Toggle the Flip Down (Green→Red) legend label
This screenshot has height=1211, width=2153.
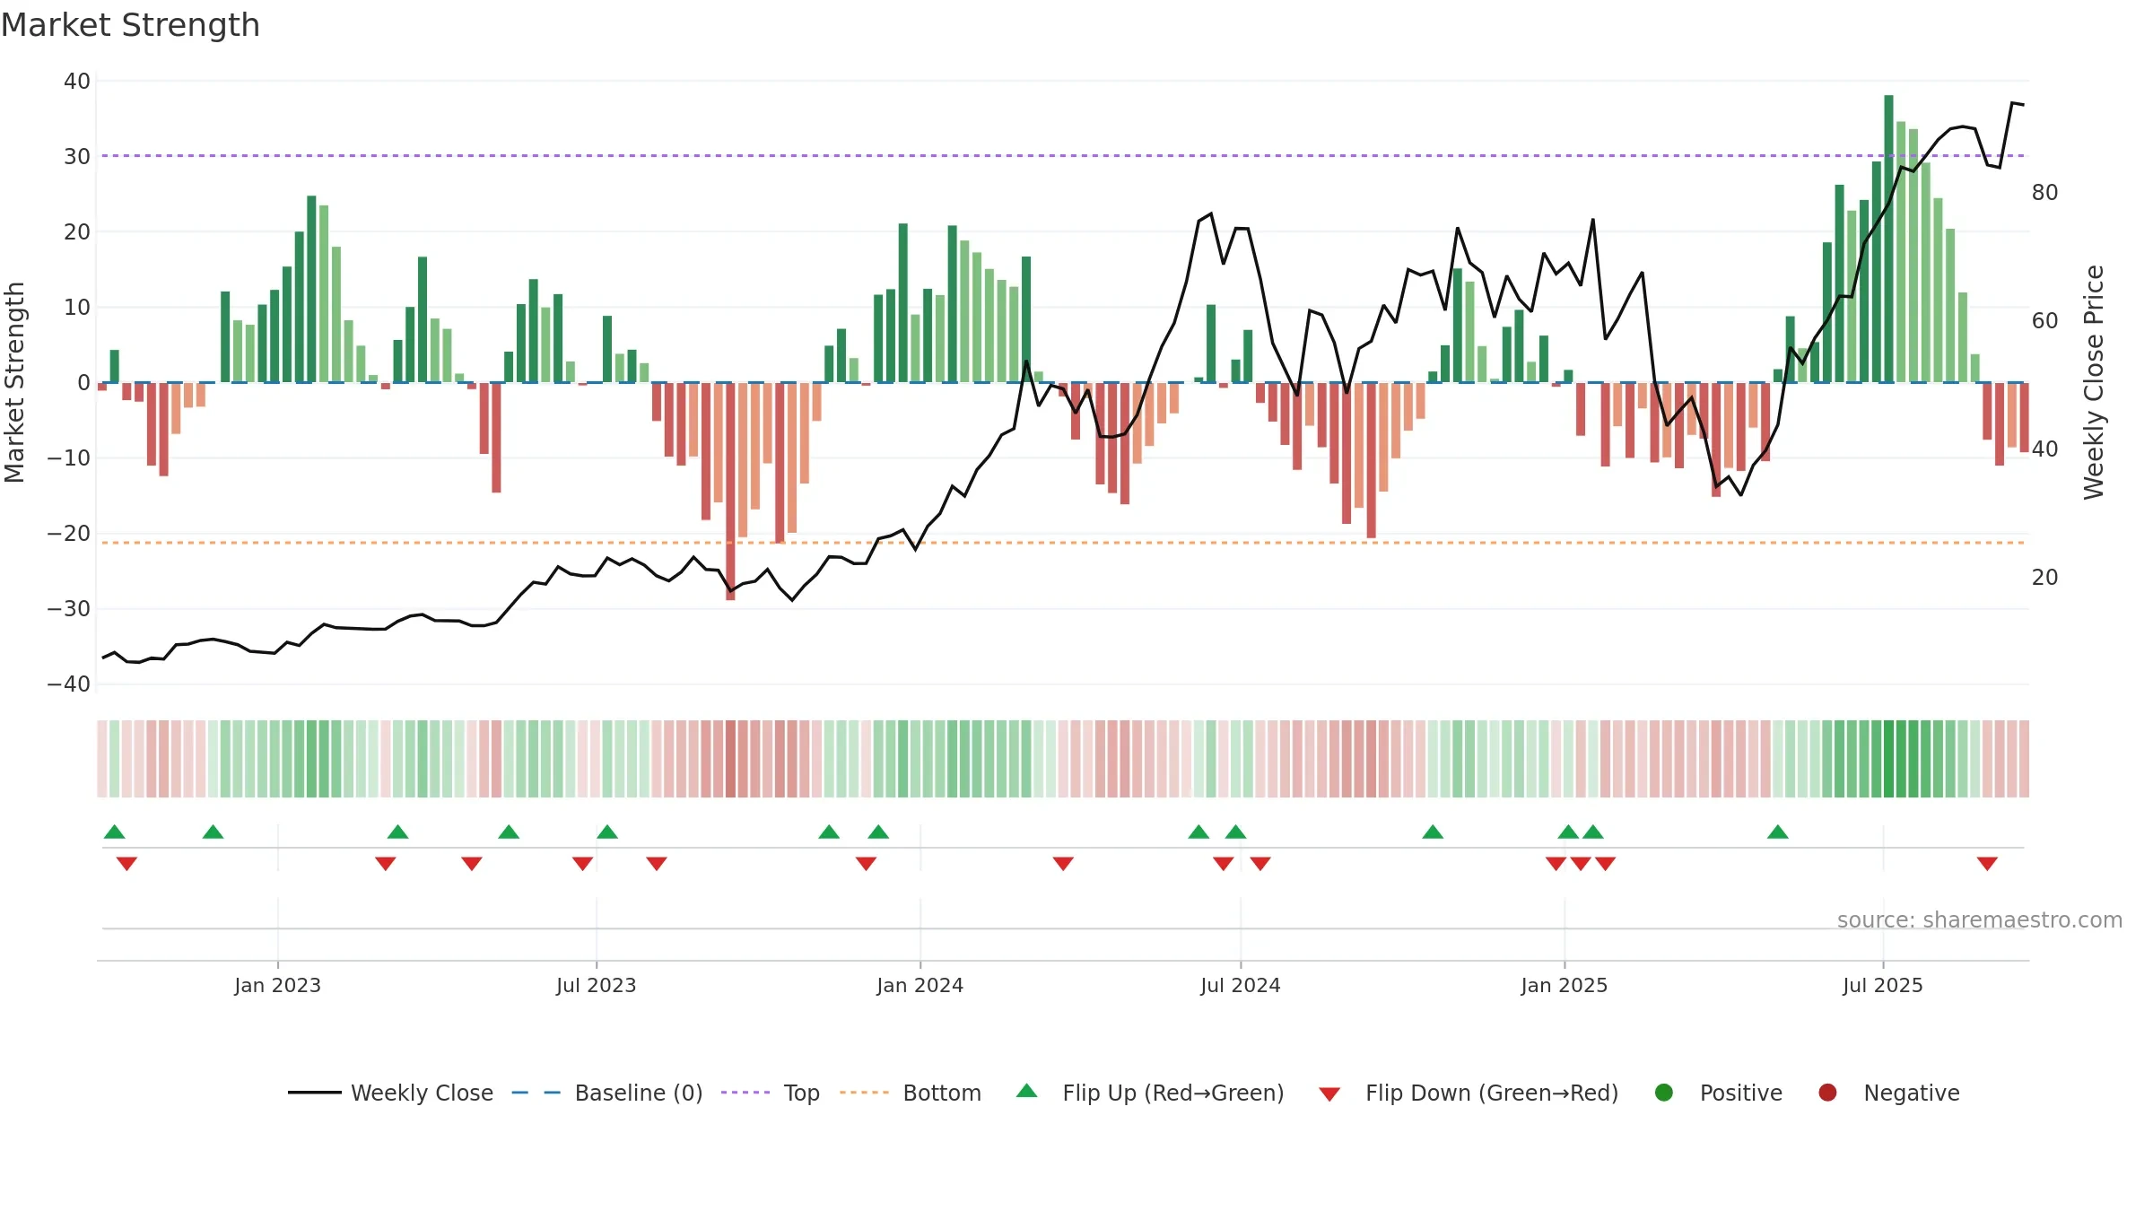tap(1492, 1093)
